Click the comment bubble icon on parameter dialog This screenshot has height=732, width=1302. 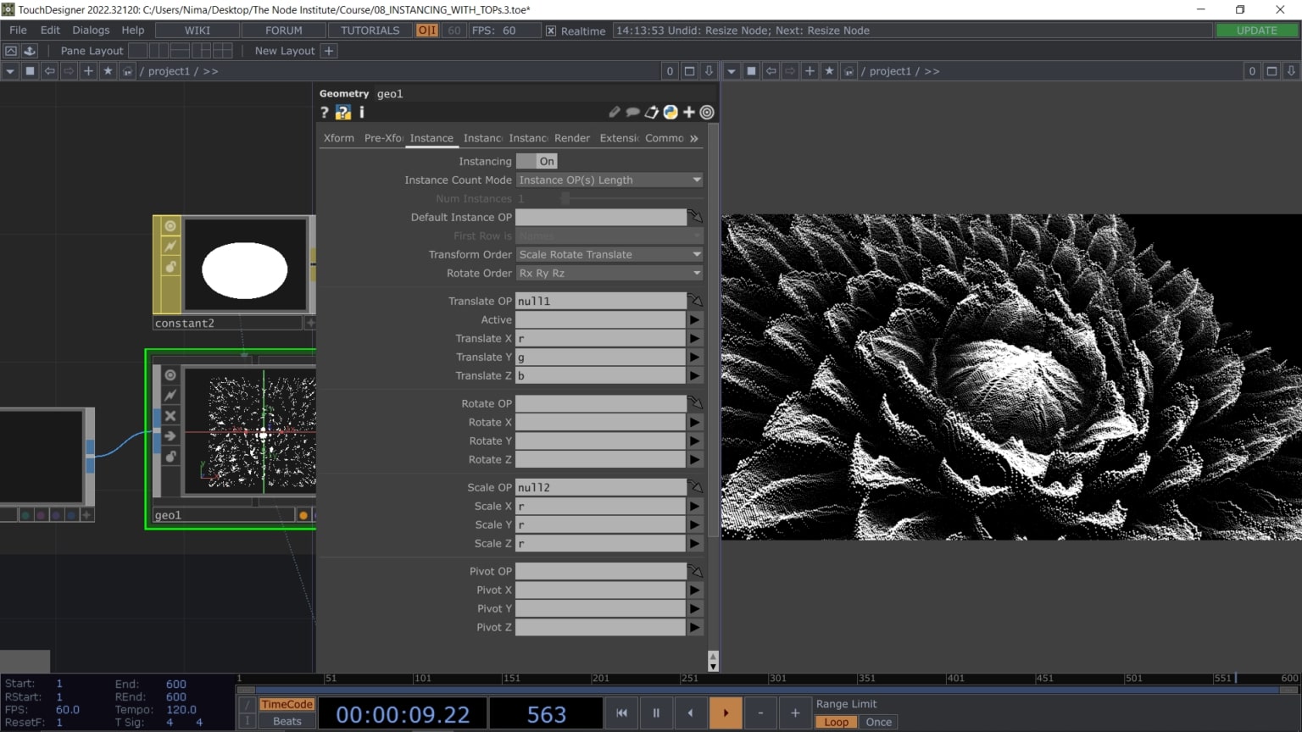pyautogui.click(x=632, y=112)
